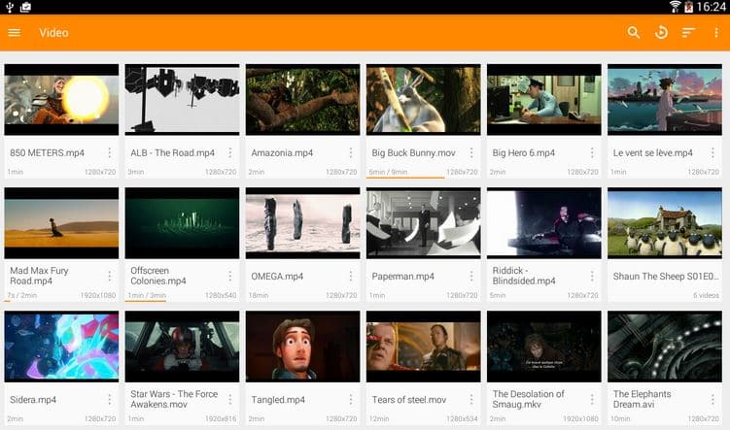The width and height of the screenshot is (730, 430).
Task: Open the sort-by options icon
Action: (688, 33)
